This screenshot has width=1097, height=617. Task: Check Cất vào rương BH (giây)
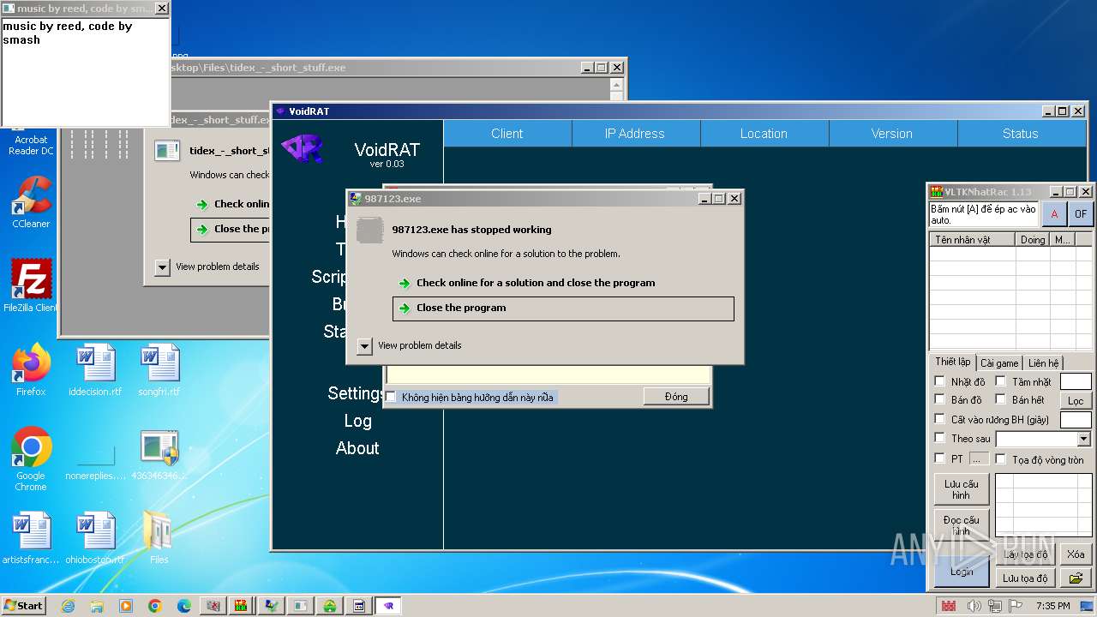pos(939,419)
